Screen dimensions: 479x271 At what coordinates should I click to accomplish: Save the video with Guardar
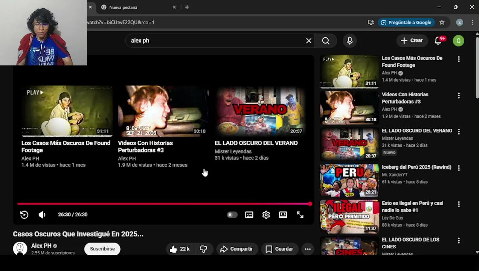click(279, 249)
